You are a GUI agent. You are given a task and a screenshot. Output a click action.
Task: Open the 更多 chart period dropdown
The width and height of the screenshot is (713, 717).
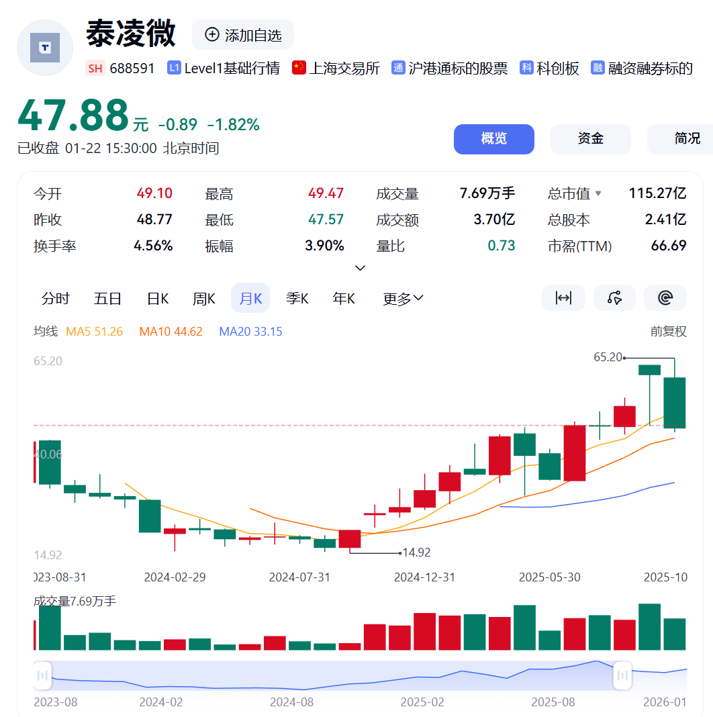(x=403, y=299)
